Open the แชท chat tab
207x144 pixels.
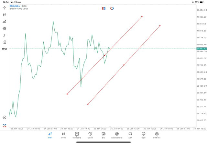pos(130,135)
